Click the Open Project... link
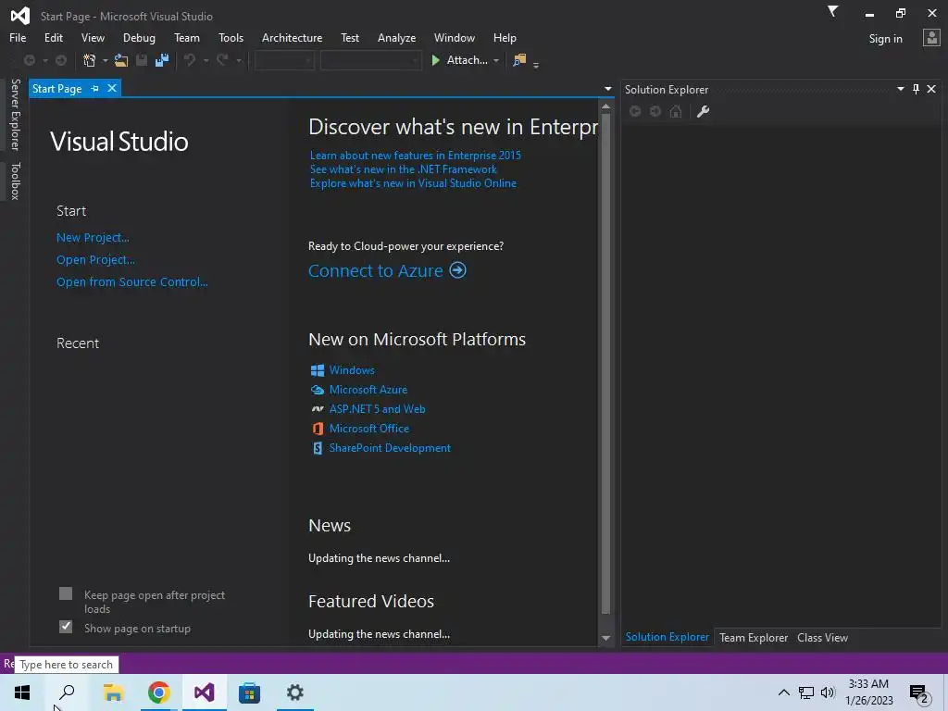Image resolution: width=948 pixels, height=711 pixels. pos(95,259)
